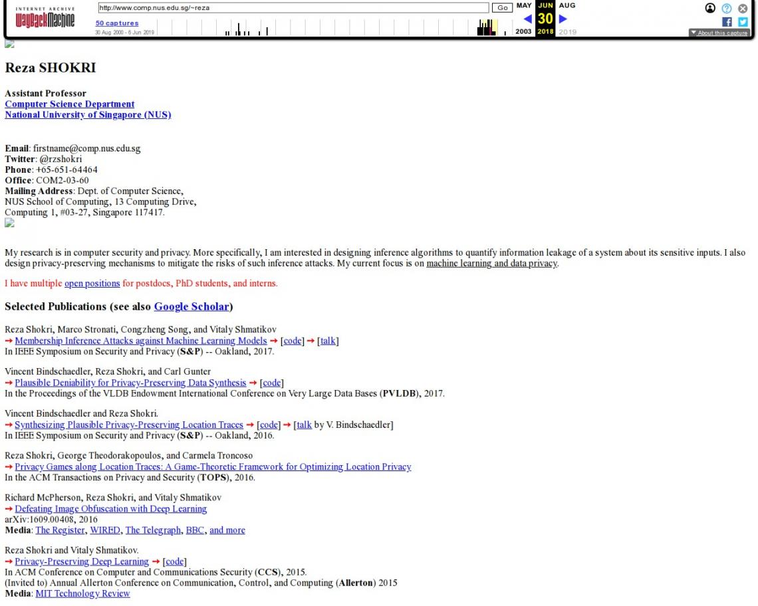Go to previous capture with left arrow
Screen dimensions: 758x606
coord(527,19)
